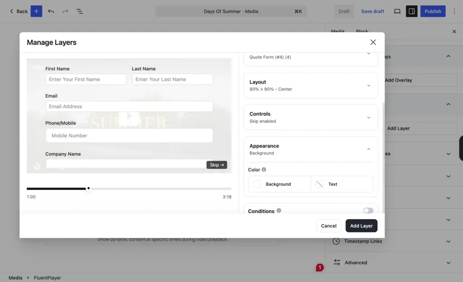The image size is (463, 282).
Task: Click the Last Name input field
Action: click(172, 79)
